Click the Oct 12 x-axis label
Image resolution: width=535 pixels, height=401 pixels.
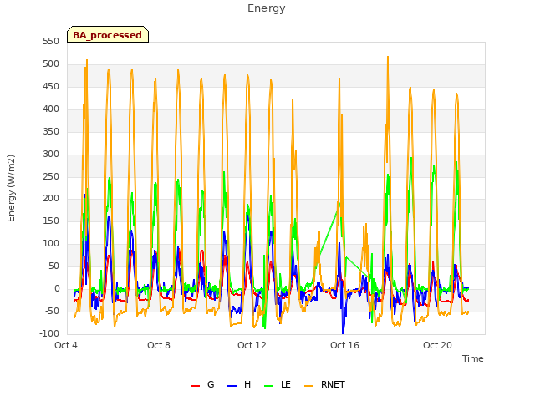[x=252, y=345]
